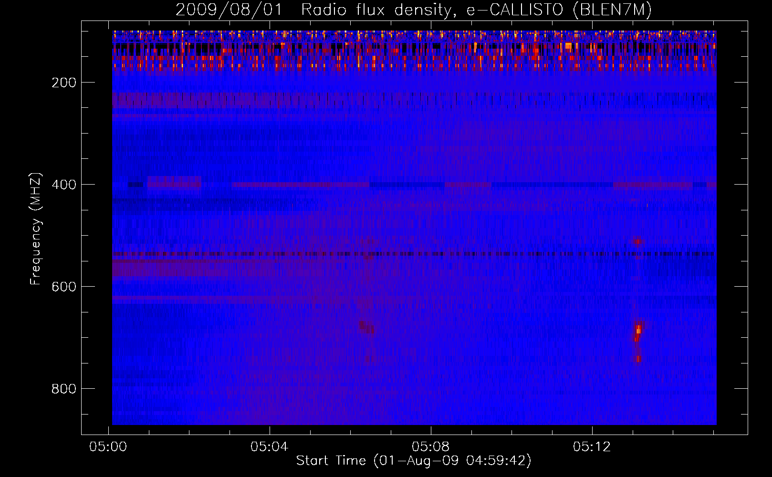This screenshot has width=772, height=477.
Task: Click the 200 frequency tick label
Action: coord(64,83)
